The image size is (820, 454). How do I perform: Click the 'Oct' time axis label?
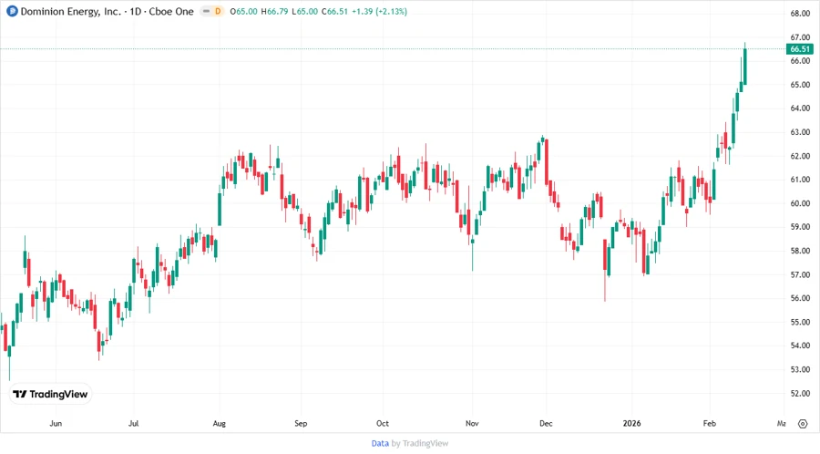coord(383,424)
